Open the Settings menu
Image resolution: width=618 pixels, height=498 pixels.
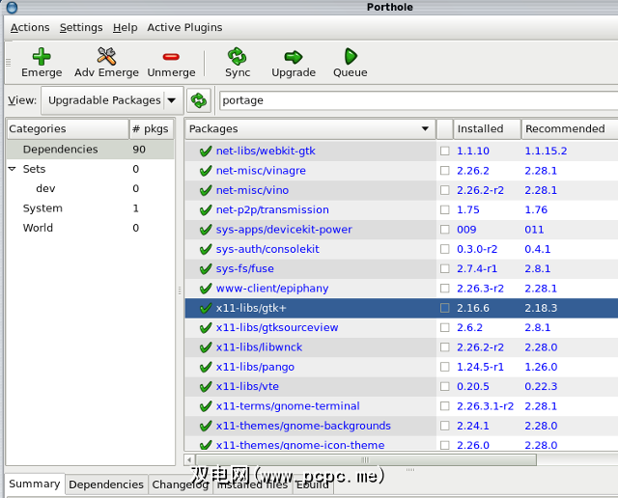(x=81, y=28)
